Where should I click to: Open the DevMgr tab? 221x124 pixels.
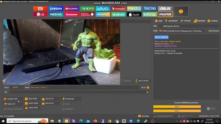(x=199, y=21)
